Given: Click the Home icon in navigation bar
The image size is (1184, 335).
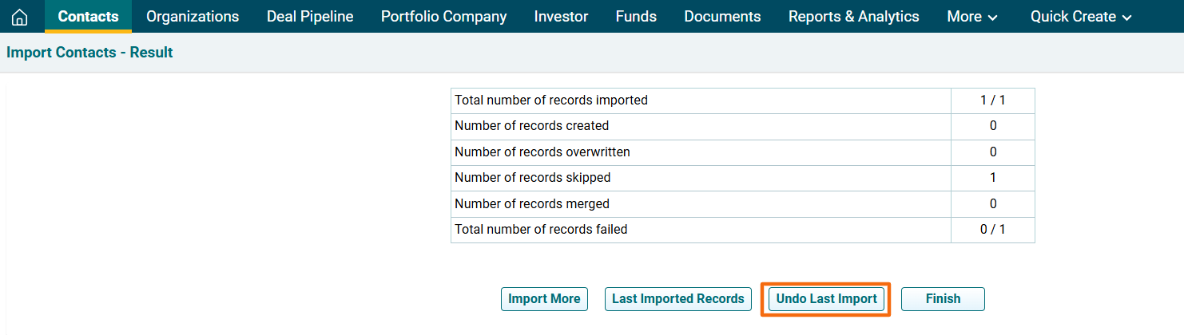Looking at the screenshot, I should pyautogui.click(x=19, y=17).
